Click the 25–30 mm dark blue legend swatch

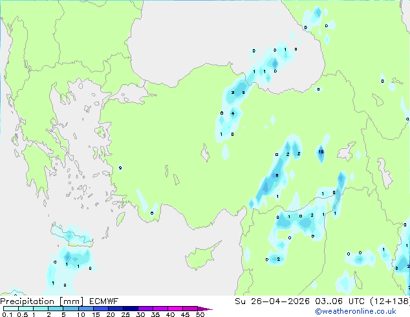click(x=130, y=309)
